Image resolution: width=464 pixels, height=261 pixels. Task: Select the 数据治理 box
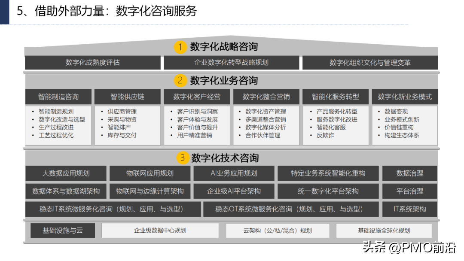click(409, 173)
